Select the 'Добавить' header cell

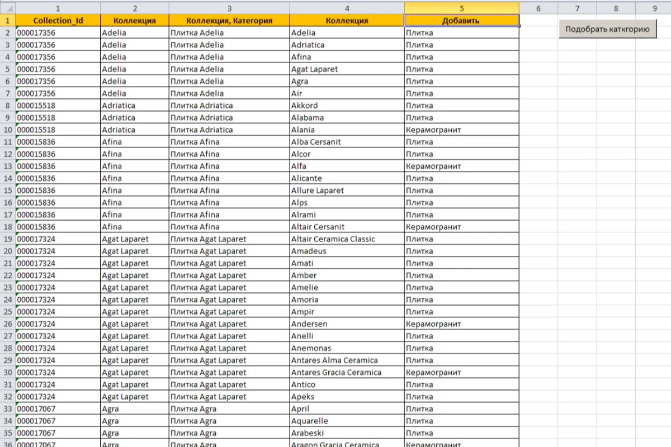[461, 21]
